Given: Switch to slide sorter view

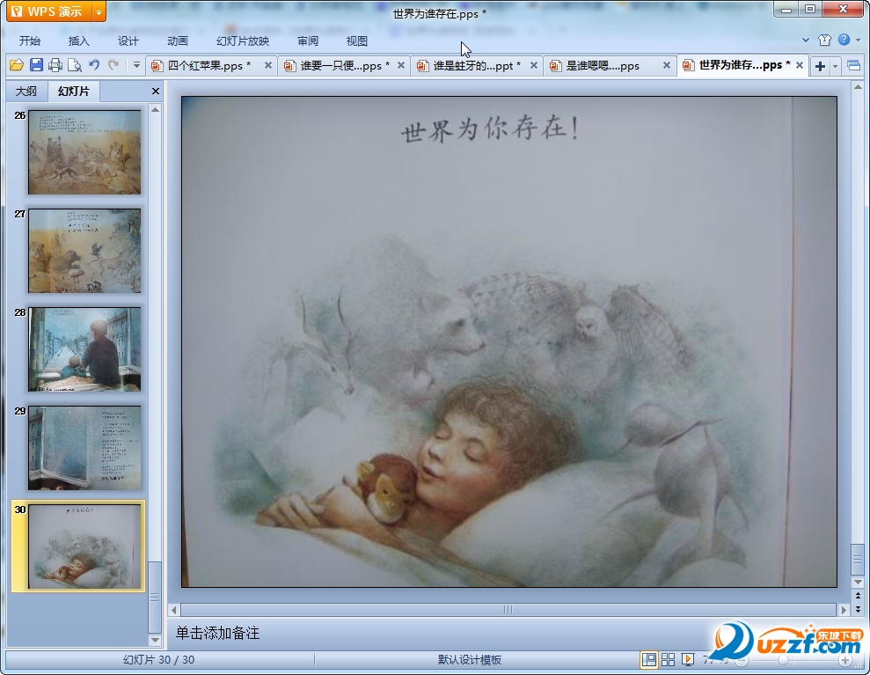Looking at the screenshot, I should tap(668, 659).
